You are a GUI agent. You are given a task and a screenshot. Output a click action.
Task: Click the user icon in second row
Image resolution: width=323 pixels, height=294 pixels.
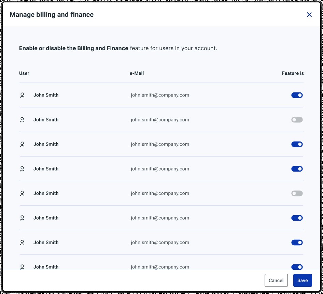[22, 119]
